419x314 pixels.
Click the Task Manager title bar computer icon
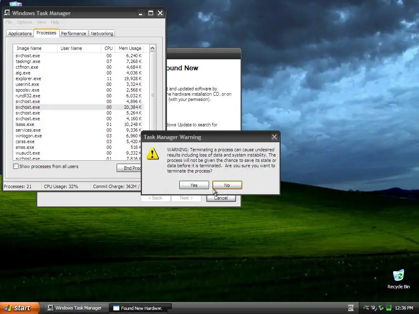pyautogui.click(x=7, y=13)
